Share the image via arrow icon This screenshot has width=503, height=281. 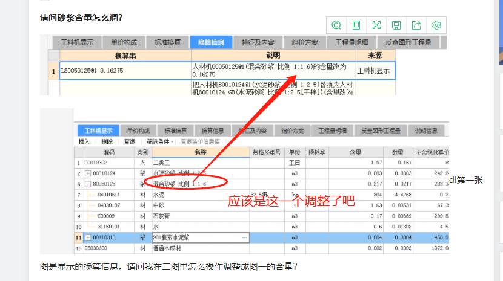click(x=416, y=25)
